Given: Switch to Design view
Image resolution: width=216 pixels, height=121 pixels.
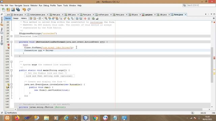Looking at the screenshot, I should pyautogui.click(x=16, y=18).
